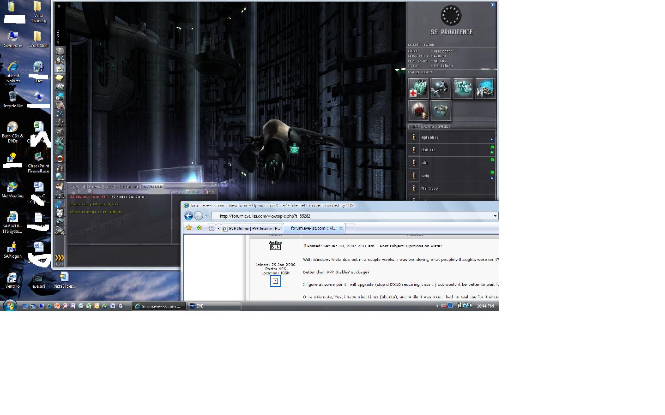Select the Work Stuff folder on desktop
The image size is (665, 415).
point(38,39)
